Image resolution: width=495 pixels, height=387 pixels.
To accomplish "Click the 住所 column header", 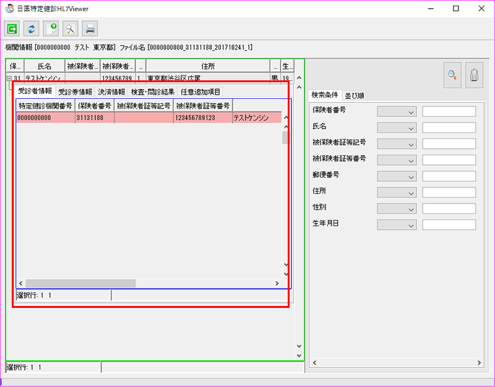I will coord(207,66).
